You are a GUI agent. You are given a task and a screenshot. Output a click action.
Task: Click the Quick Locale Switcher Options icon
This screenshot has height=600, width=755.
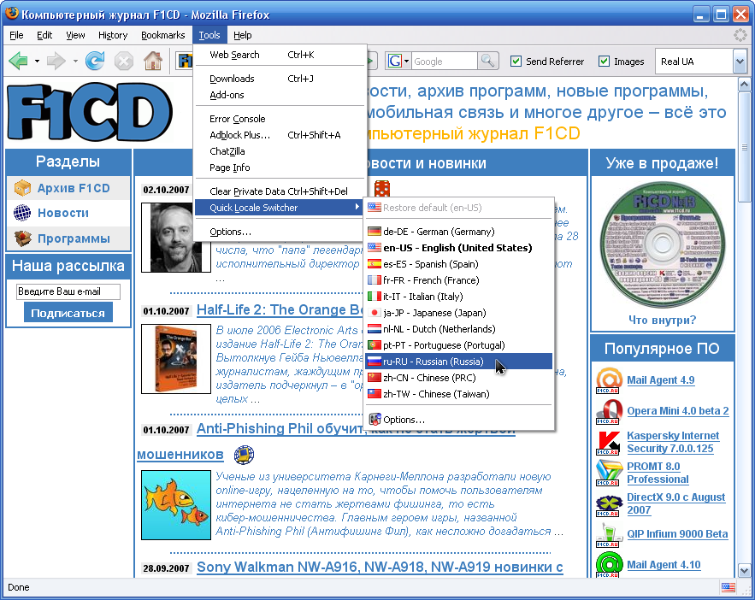tap(375, 420)
